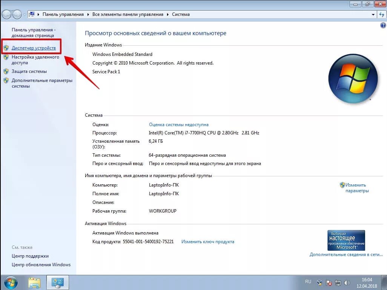The image size is (387, 290).
Task: Click the Back navigation button
Action: coord(7,15)
